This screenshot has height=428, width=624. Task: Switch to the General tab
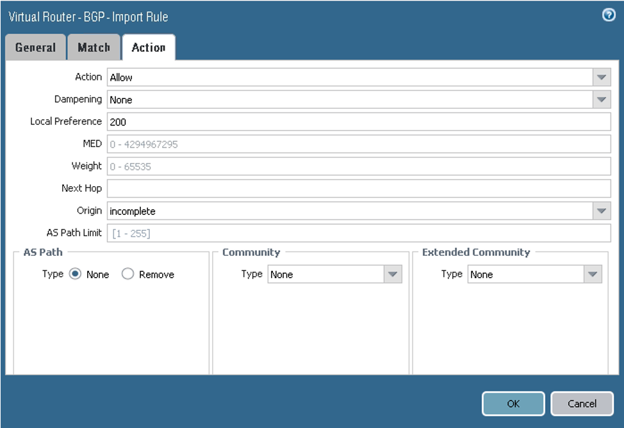tap(35, 47)
